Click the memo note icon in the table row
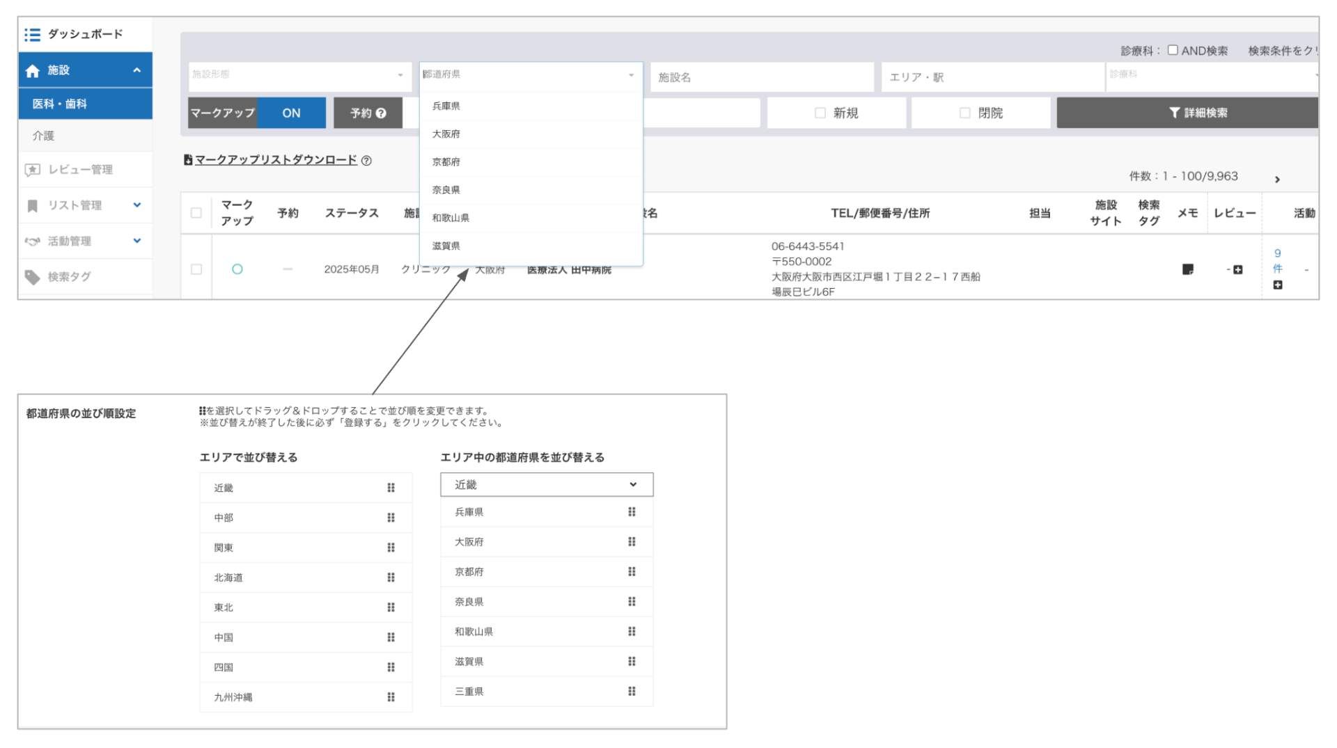Screen dimensions: 1337x748 [x=1188, y=269]
